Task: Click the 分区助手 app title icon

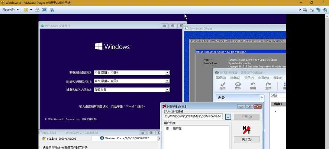Action: click(217, 73)
